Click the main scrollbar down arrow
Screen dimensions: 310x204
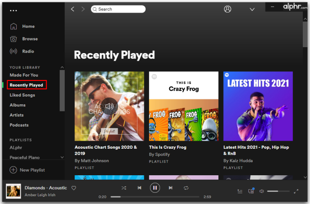(x=305, y=177)
